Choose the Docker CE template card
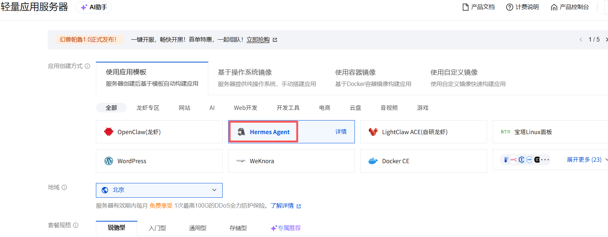Viewport: 608px width, 237px height. coord(424,161)
